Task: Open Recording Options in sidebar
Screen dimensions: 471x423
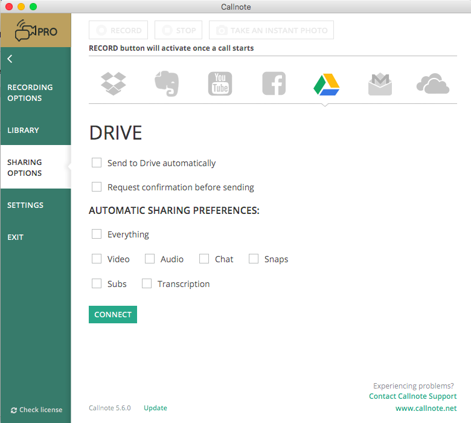Action: click(30, 92)
